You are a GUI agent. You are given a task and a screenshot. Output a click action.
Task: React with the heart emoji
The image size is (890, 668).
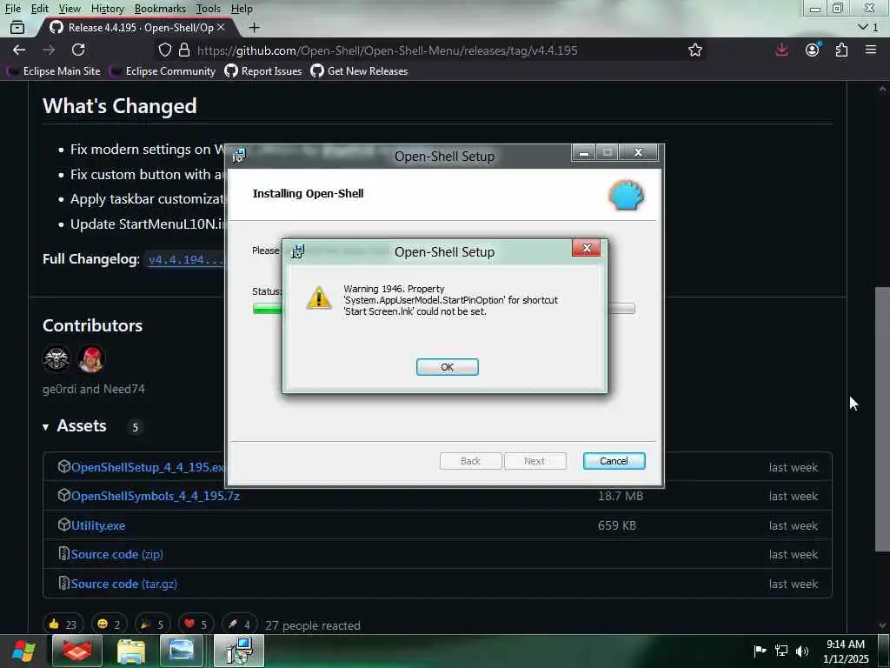(196, 625)
